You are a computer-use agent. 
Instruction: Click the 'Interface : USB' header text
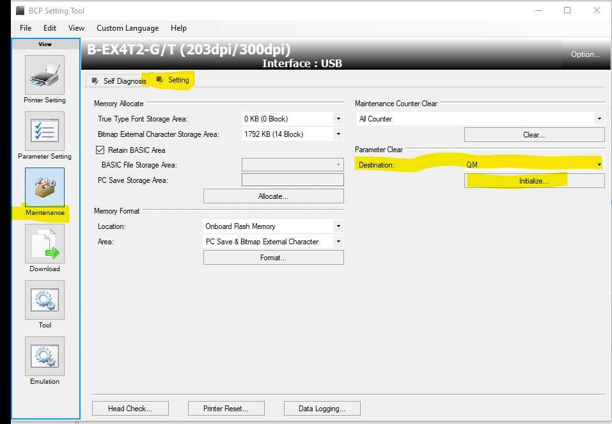coord(302,63)
